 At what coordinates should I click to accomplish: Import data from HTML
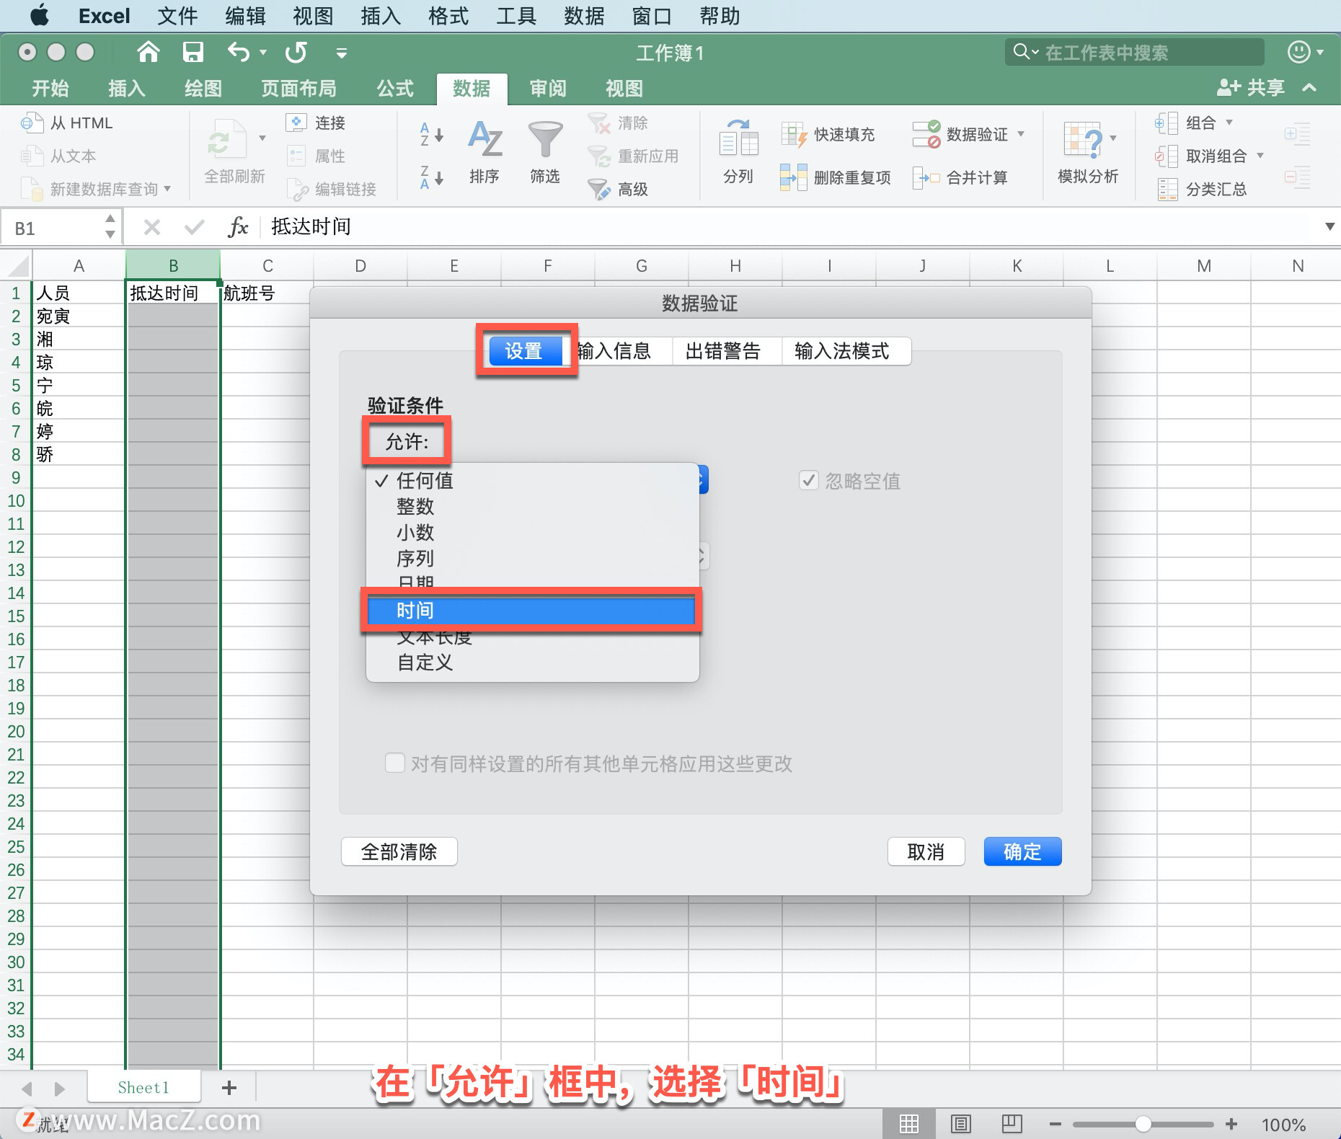tap(67, 123)
